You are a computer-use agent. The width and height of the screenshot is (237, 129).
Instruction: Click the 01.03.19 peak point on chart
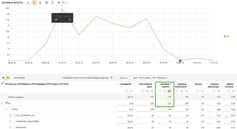pyautogui.click(x=62, y=9)
